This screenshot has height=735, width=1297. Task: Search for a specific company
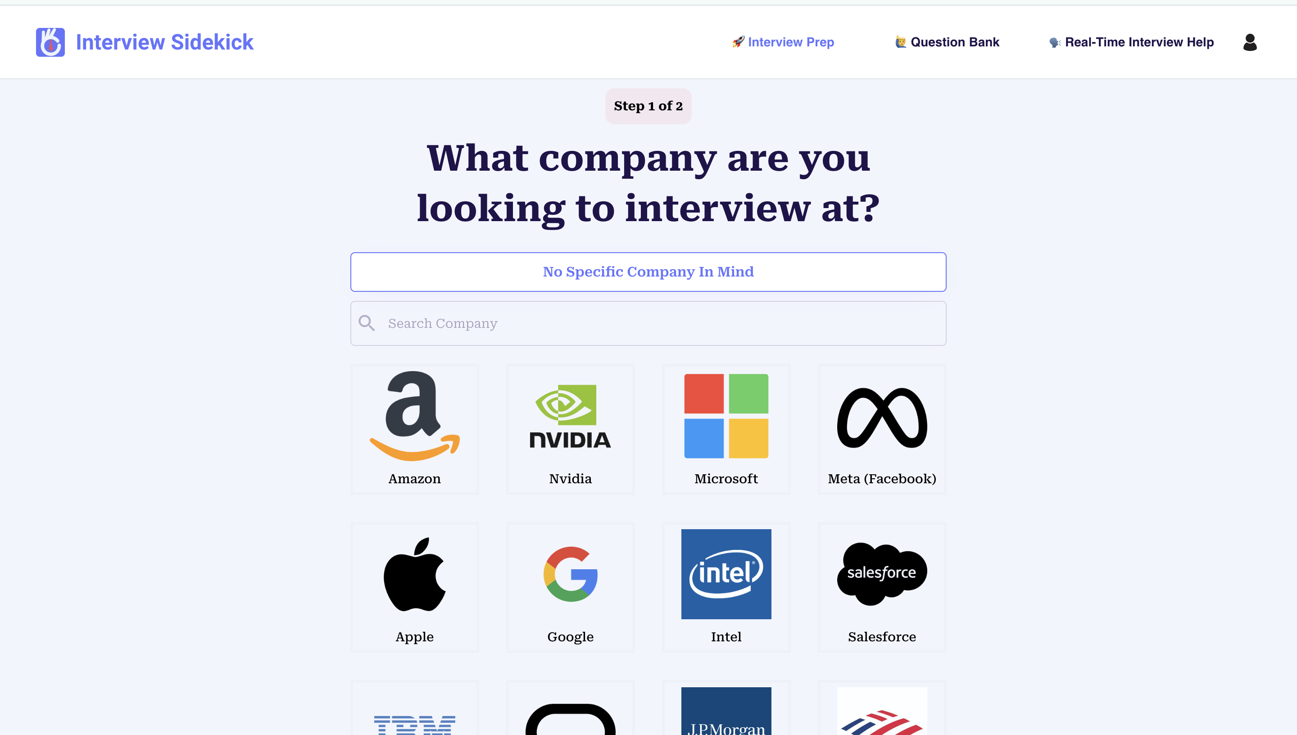coord(648,323)
